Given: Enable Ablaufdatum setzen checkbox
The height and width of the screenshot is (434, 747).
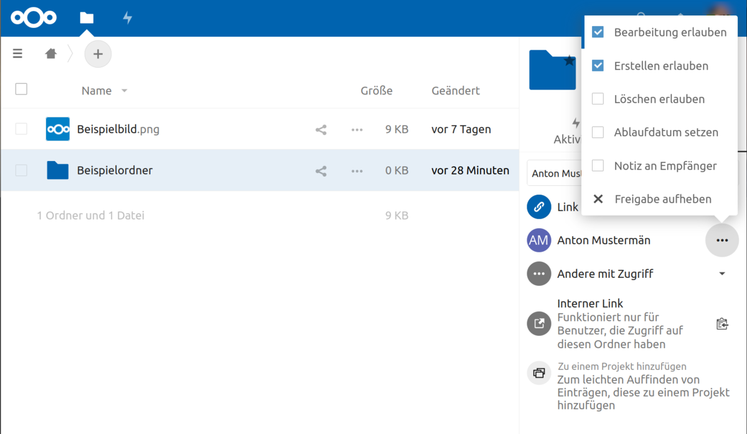Looking at the screenshot, I should tap(598, 132).
